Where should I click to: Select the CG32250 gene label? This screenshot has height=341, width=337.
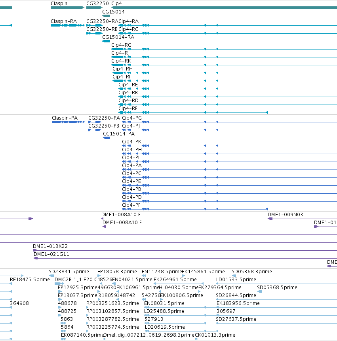coord(97,4)
